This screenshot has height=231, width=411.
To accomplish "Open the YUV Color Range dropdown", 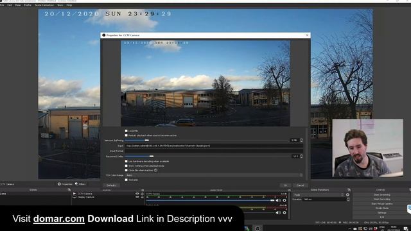I will pyautogui.click(x=214, y=175).
